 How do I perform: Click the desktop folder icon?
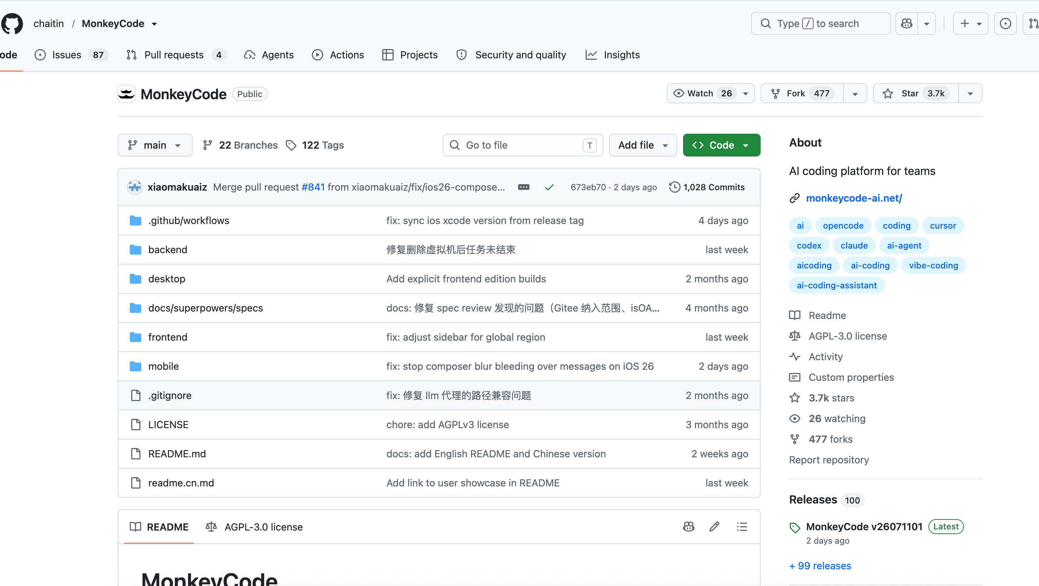tap(135, 279)
